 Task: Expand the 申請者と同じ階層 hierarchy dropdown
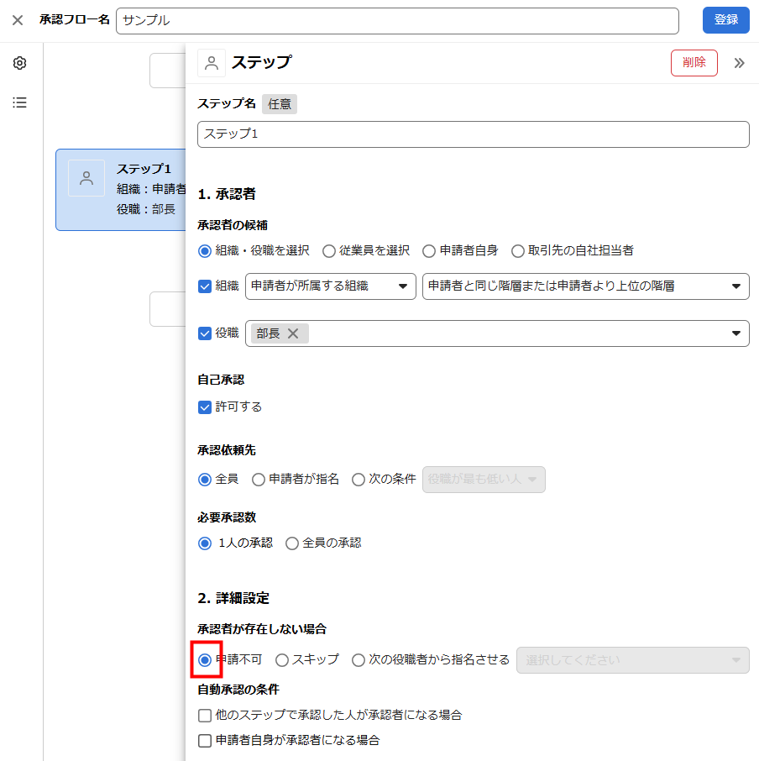coord(585,286)
